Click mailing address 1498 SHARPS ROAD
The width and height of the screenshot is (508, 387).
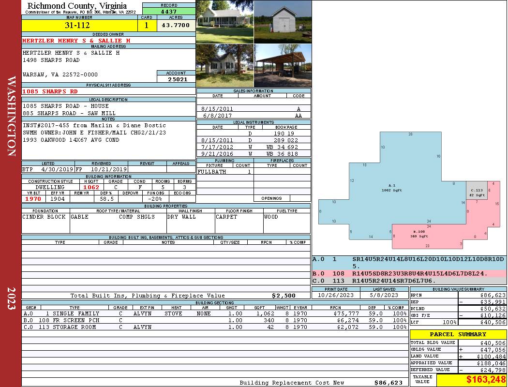click(51, 60)
